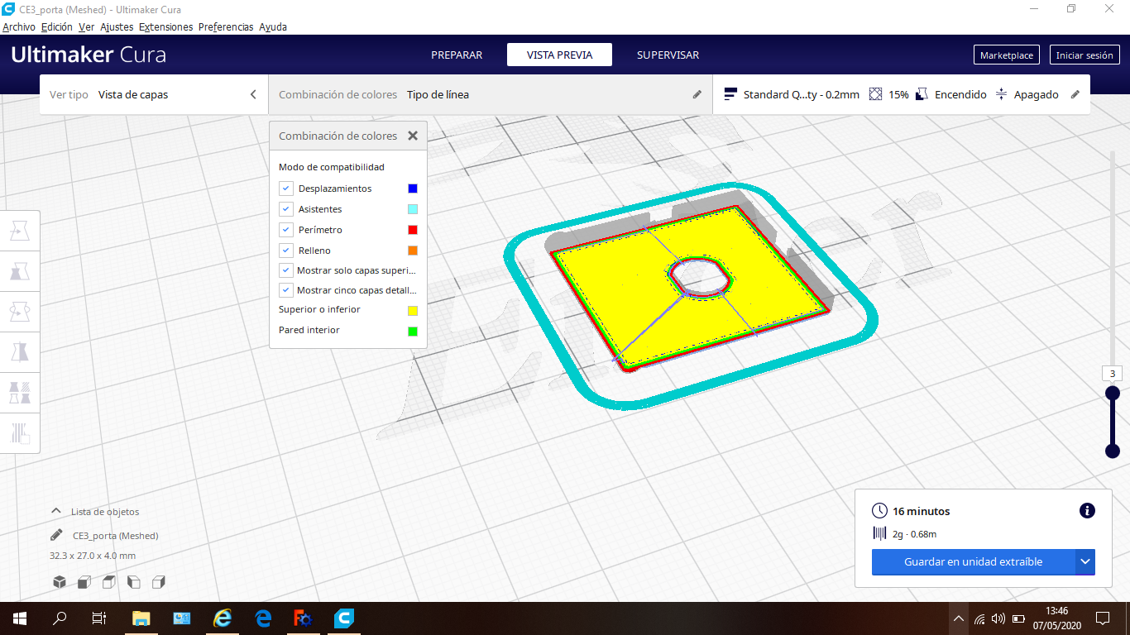Open the Extensiones menu
The width and height of the screenshot is (1130, 635).
[165, 27]
